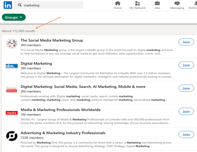
Task: Open the red media logo thumbnail
Action: (12, 113)
